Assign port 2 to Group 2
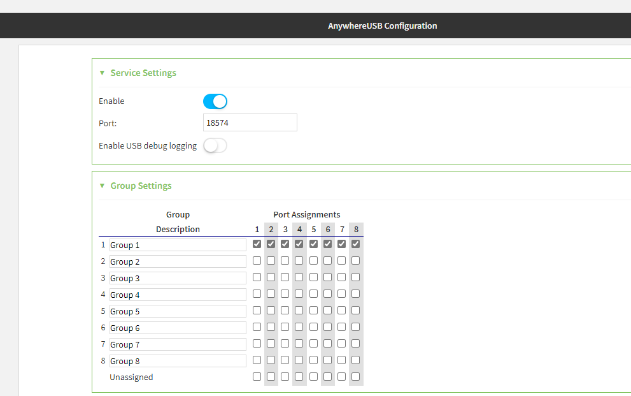Image resolution: width=631 pixels, height=396 pixels. click(x=271, y=261)
